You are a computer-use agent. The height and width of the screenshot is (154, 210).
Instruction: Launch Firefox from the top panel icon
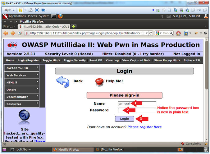point(60,16)
